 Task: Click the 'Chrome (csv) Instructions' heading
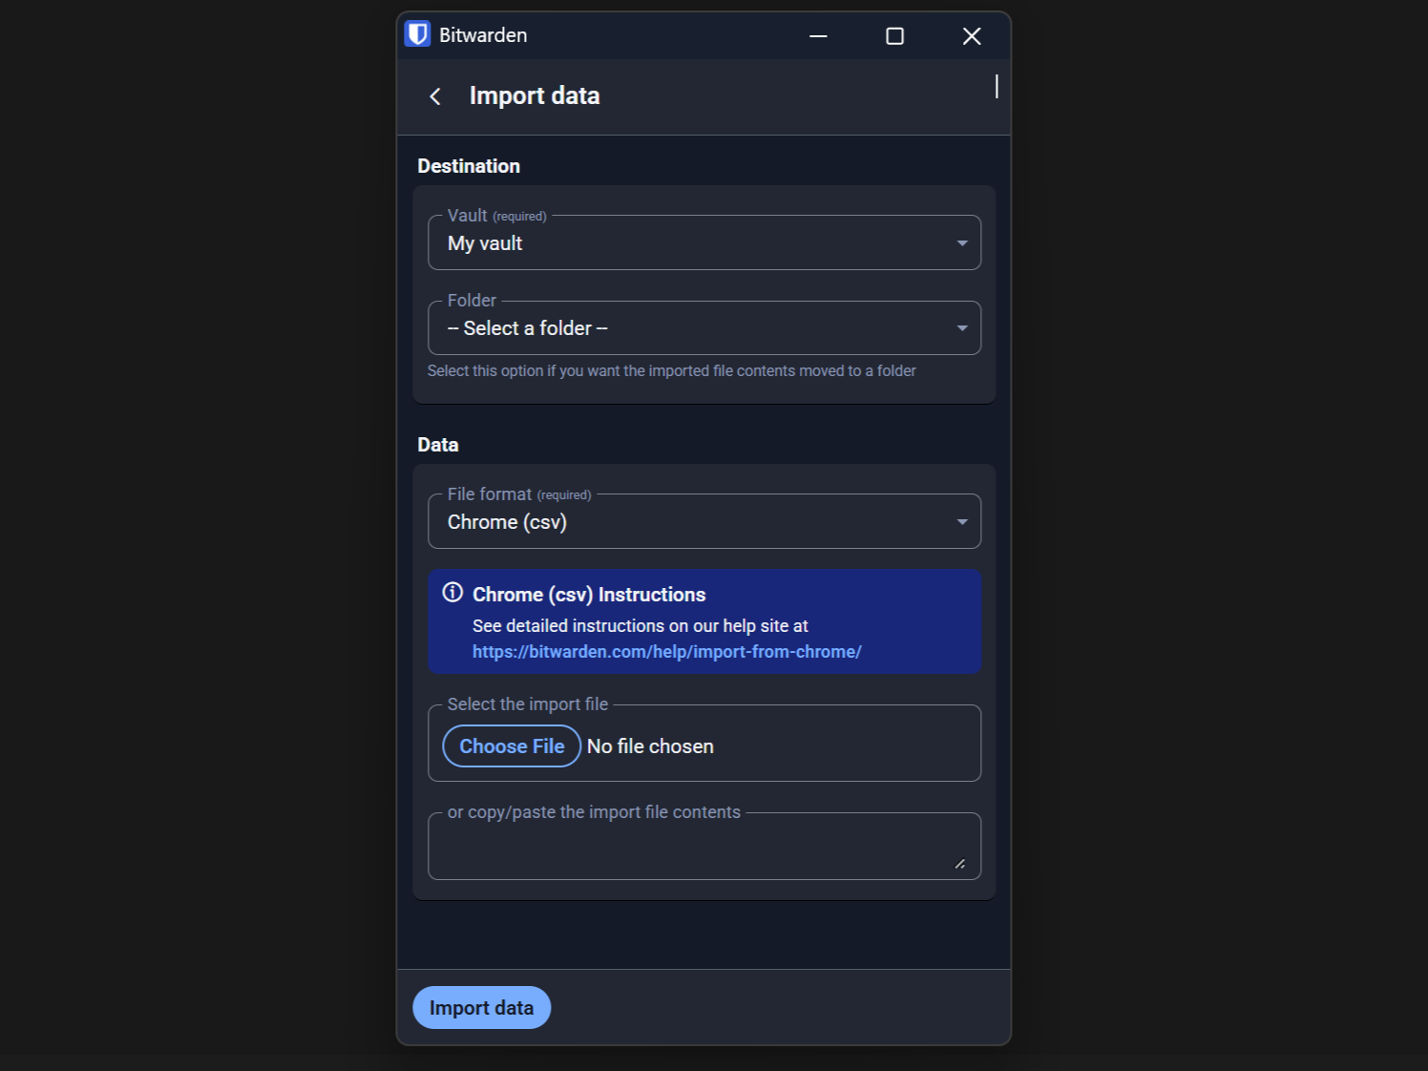(589, 595)
